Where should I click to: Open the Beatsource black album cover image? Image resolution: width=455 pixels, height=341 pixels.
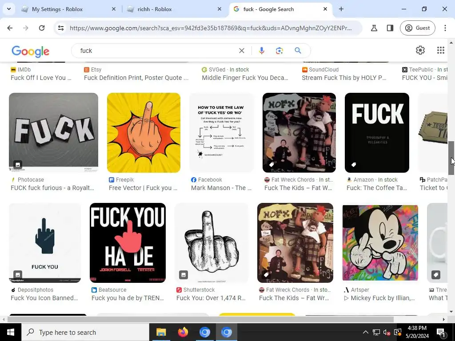click(128, 243)
